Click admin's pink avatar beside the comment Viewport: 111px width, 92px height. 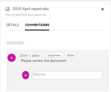coord(12,58)
